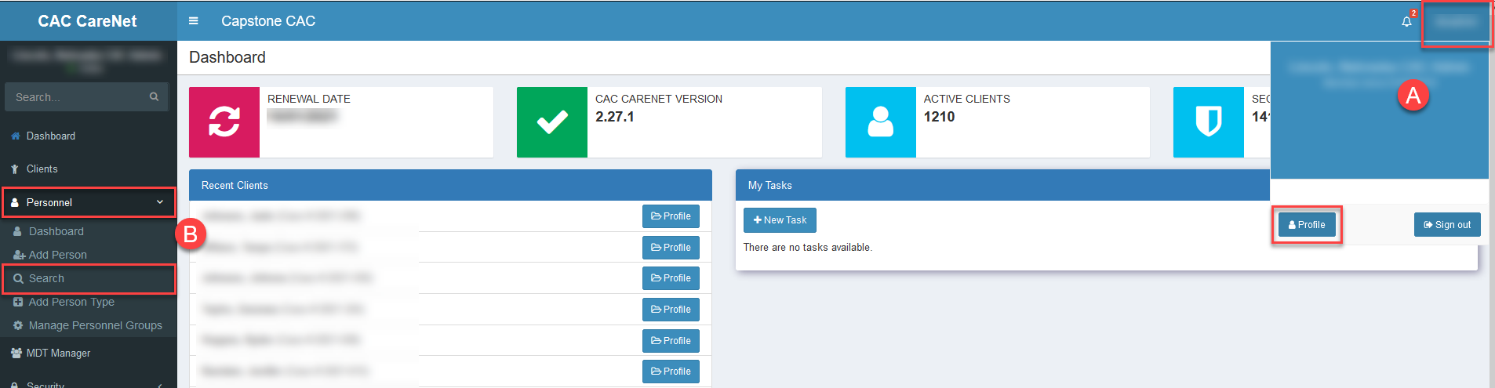Open Profile for fifth recent client row
Viewport: 1495px width, 388px height.
click(x=671, y=341)
